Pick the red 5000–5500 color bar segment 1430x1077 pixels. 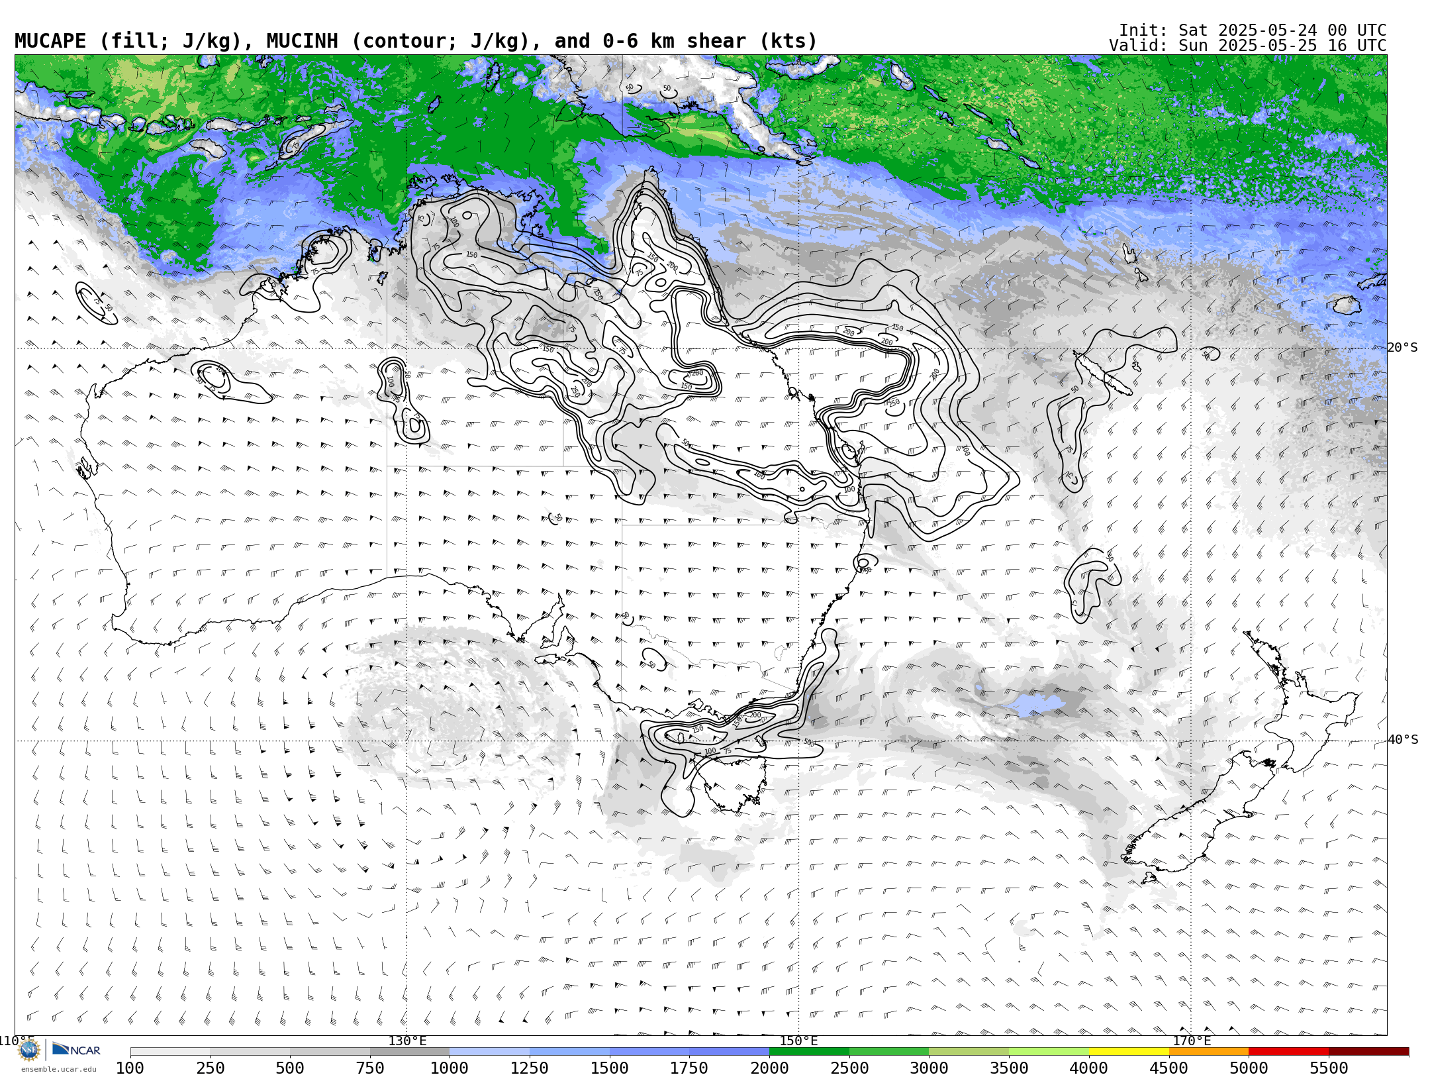(1288, 1052)
